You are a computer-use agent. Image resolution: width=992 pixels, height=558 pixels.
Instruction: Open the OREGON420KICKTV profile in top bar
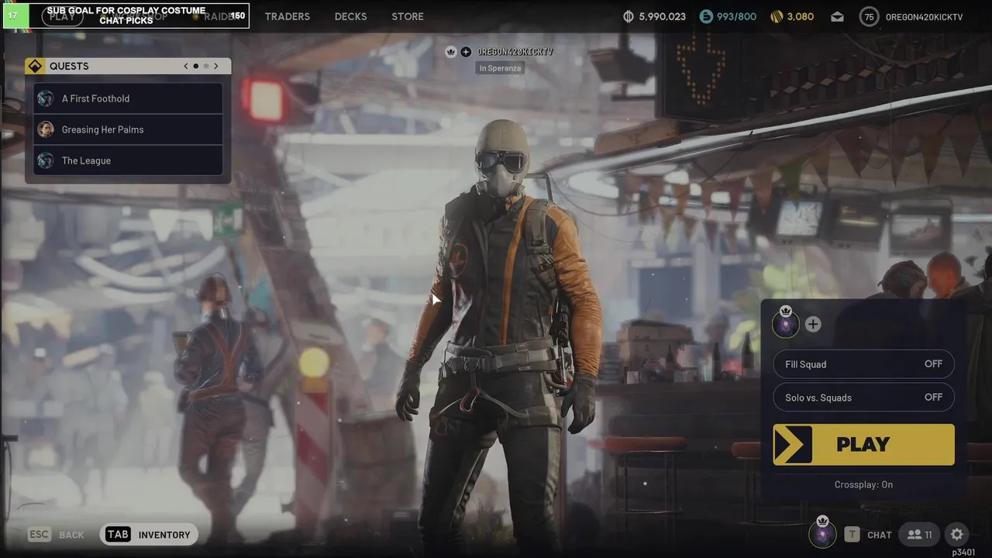(x=924, y=17)
